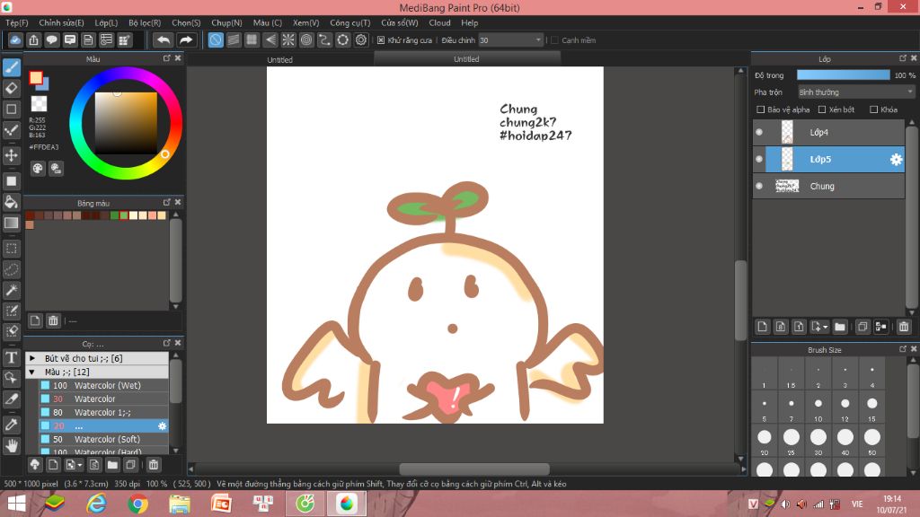Enable Xén bớt checkbox
Screen dimensions: 920x517
coord(822,110)
